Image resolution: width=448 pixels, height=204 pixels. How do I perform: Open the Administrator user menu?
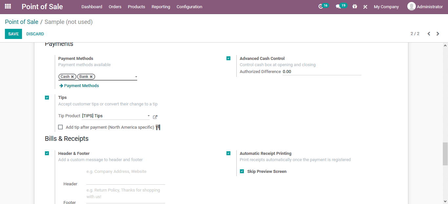425,6
